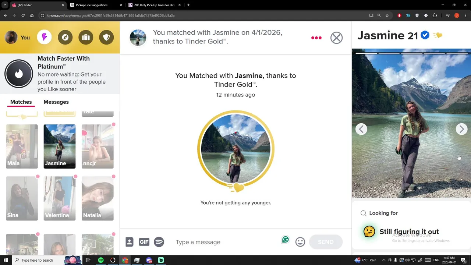The image size is (471, 265).
Task: Click the media control icon in Chrome toolbar
Action: pyautogui.click(x=448, y=15)
